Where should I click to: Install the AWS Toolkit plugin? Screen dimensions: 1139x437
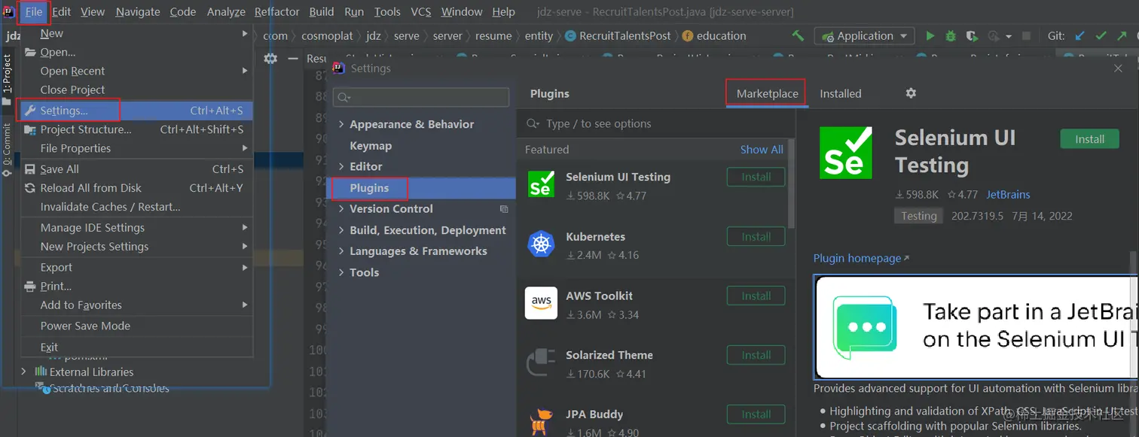756,296
